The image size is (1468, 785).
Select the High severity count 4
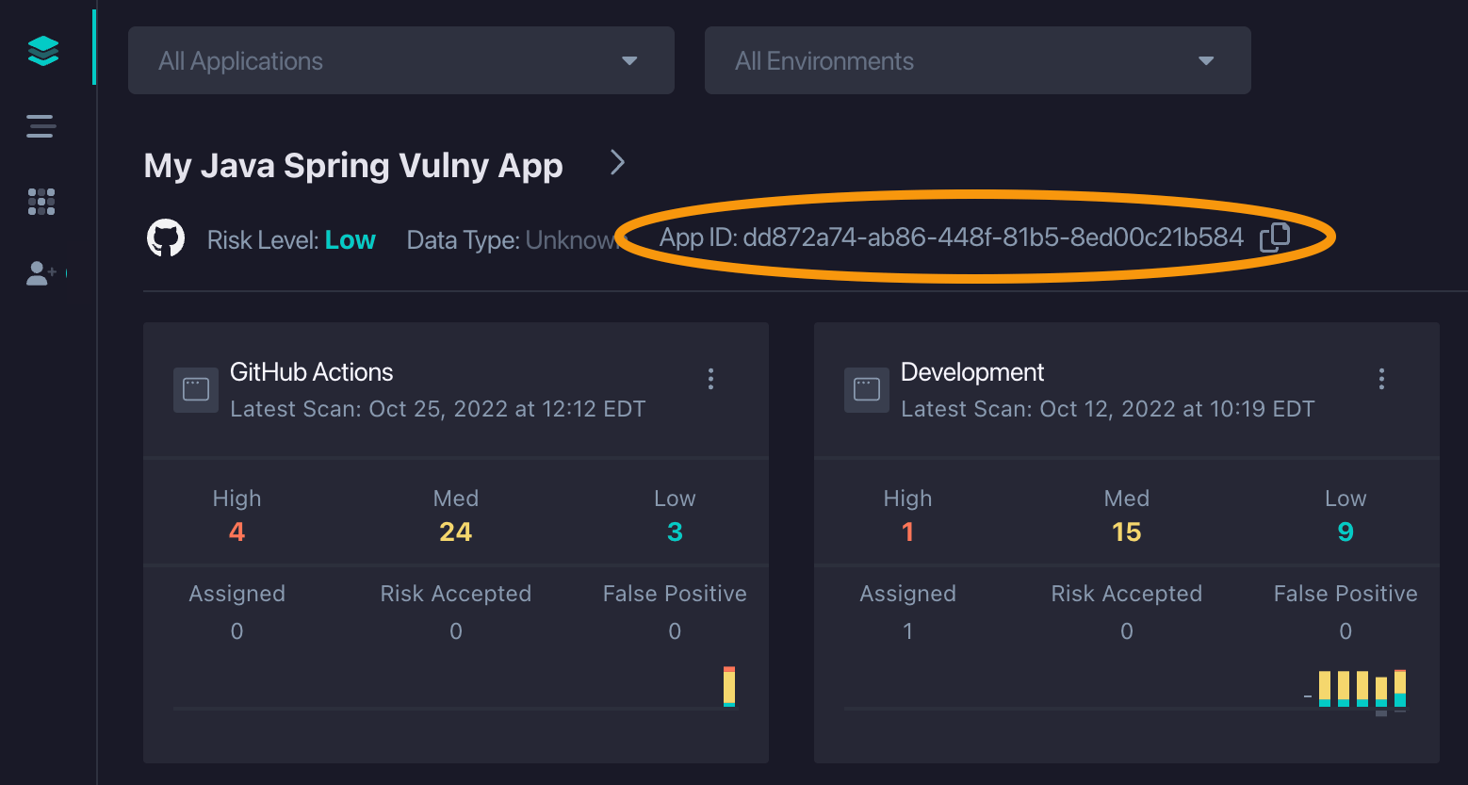click(237, 531)
